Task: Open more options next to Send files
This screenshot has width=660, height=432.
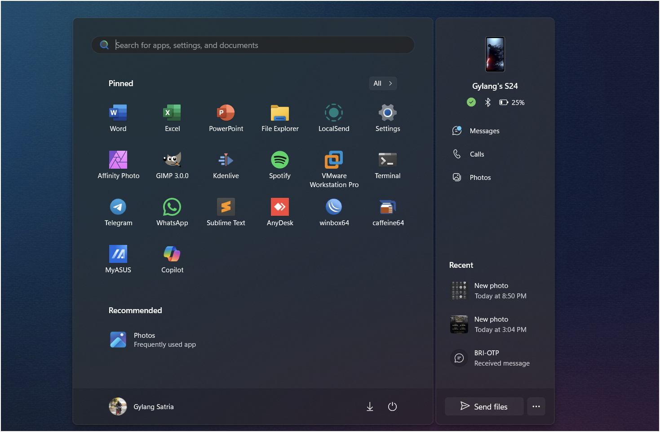Action: click(536, 406)
